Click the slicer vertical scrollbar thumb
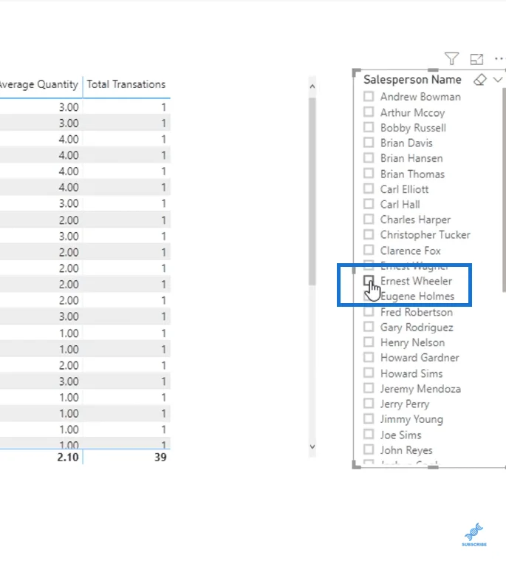This screenshot has width=506, height=567. tap(505, 190)
